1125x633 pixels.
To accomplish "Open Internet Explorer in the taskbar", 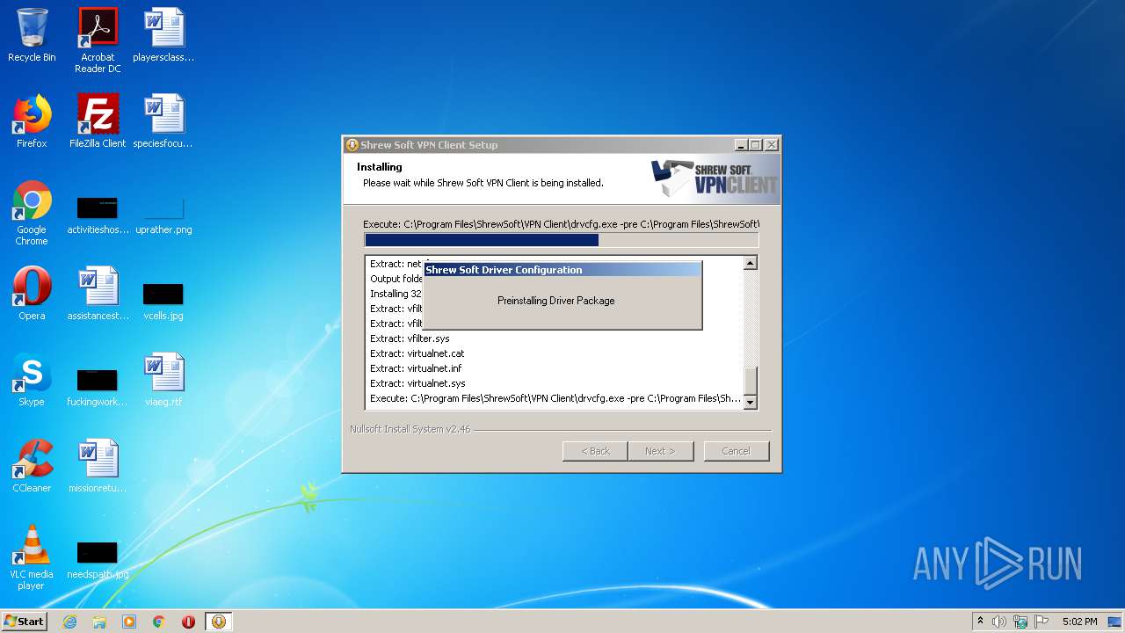I will [x=69, y=622].
